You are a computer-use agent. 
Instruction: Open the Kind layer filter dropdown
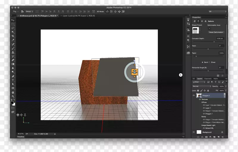click(199, 82)
